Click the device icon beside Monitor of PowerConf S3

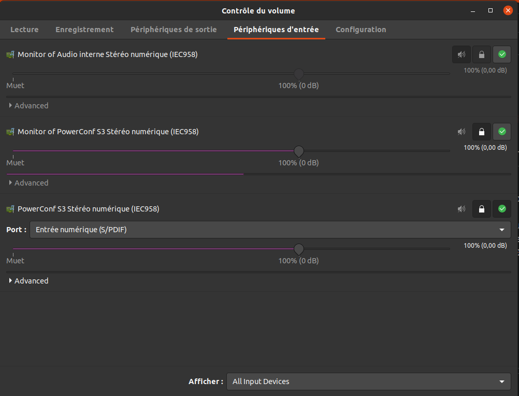tap(10, 132)
